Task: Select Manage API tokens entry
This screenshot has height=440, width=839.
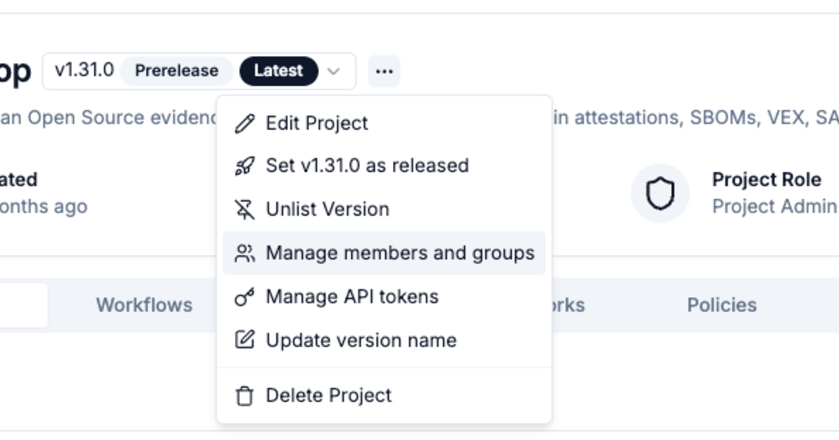Action: (384, 297)
